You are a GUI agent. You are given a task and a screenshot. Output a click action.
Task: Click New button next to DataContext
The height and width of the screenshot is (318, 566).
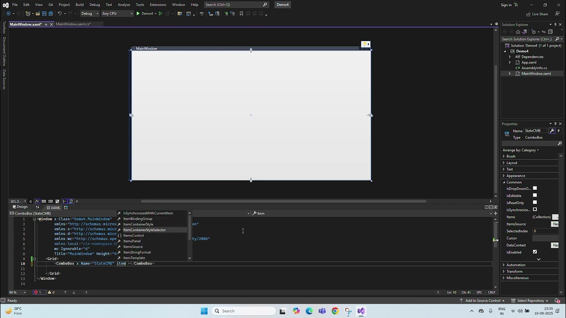pos(555,245)
